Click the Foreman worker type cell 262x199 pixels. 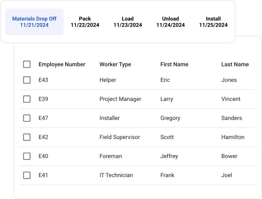coord(111,156)
